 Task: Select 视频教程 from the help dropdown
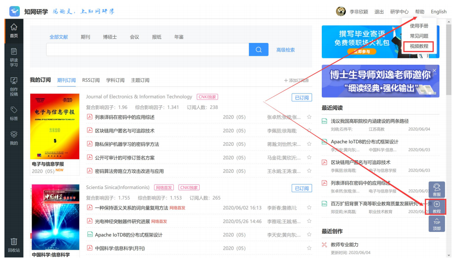click(x=419, y=47)
